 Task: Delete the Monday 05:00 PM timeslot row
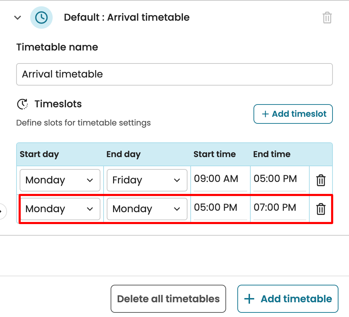tap(321, 209)
